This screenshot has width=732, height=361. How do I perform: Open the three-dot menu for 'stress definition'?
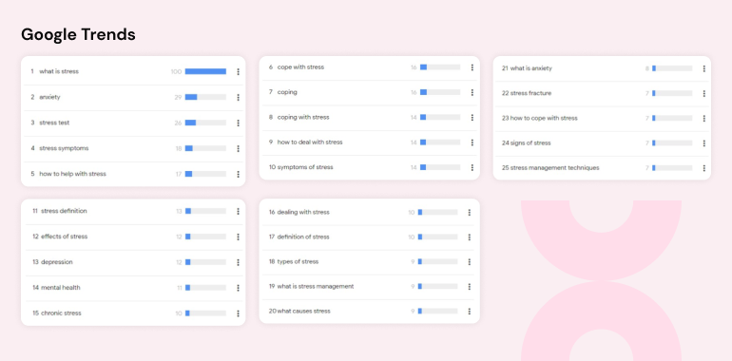tap(238, 211)
